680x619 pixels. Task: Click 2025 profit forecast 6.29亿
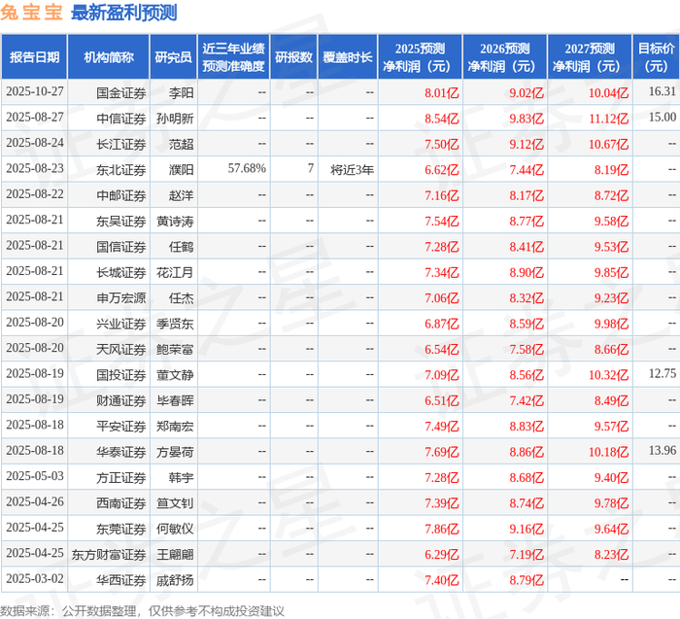pos(441,554)
